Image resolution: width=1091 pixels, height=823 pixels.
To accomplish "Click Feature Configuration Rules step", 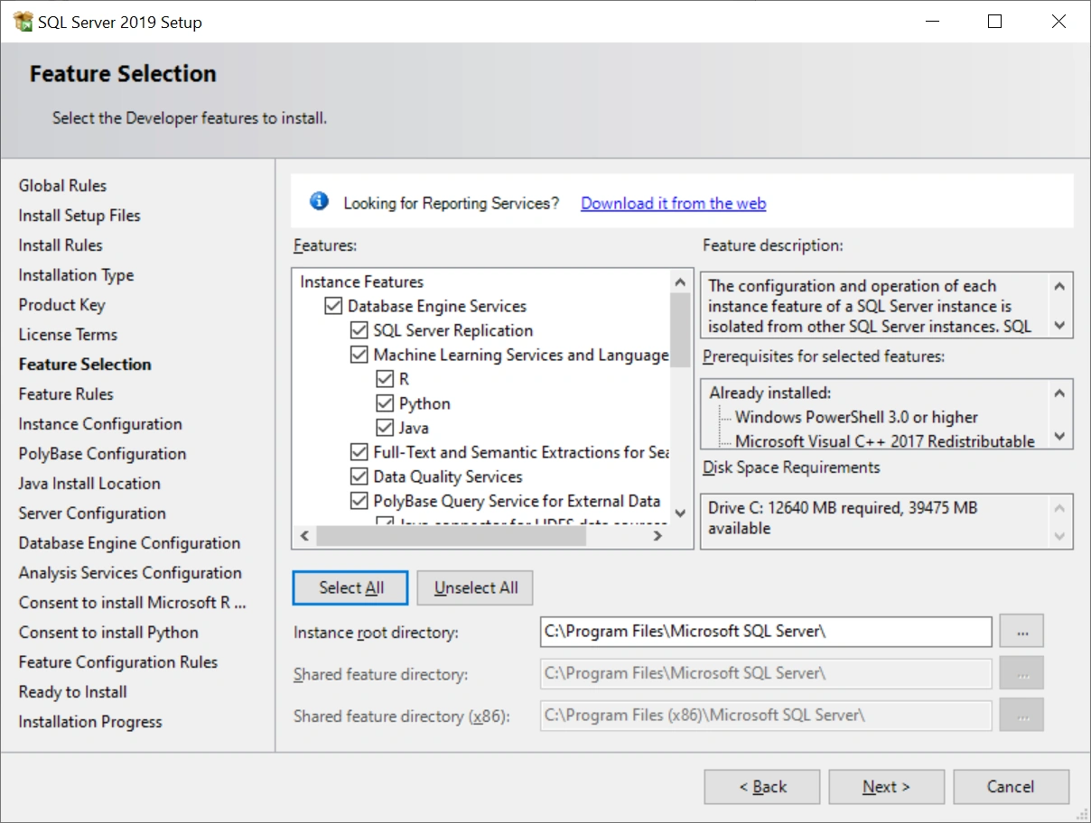I will (118, 662).
